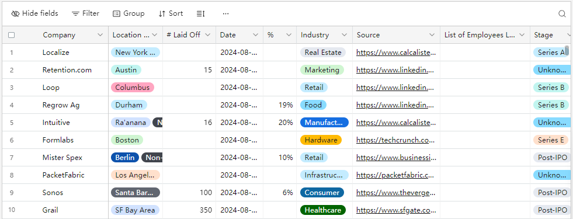Click the 6% percentage cell
The image size is (573, 219).
coord(280,193)
